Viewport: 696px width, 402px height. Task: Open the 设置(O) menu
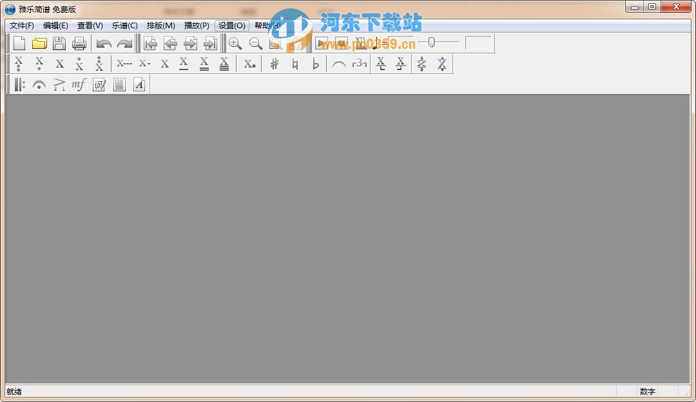tap(231, 26)
